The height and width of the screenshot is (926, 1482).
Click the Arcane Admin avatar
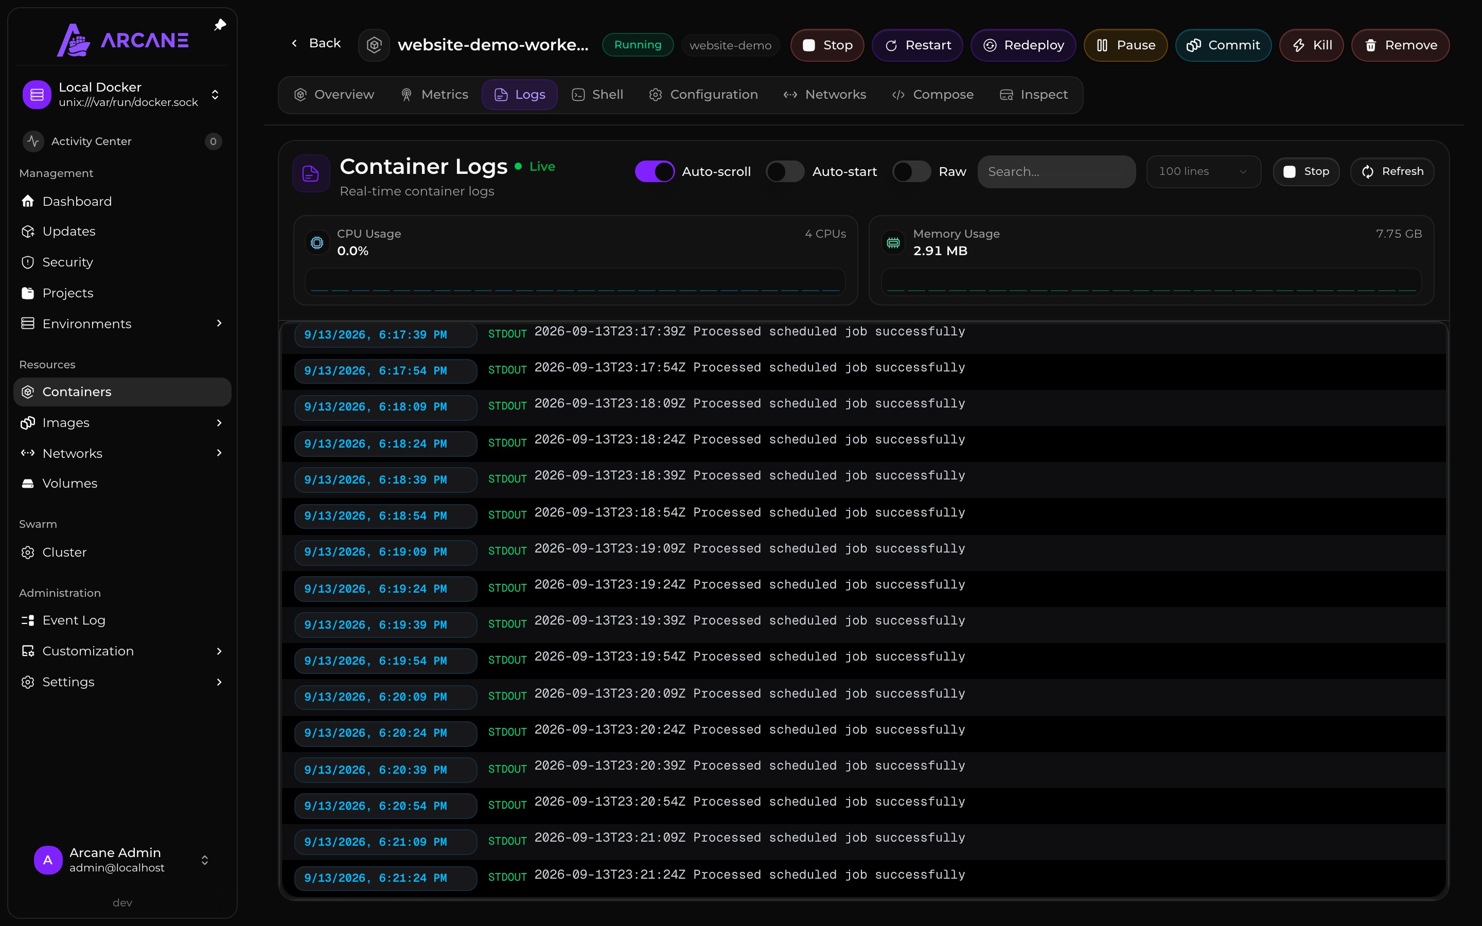click(48, 860)
